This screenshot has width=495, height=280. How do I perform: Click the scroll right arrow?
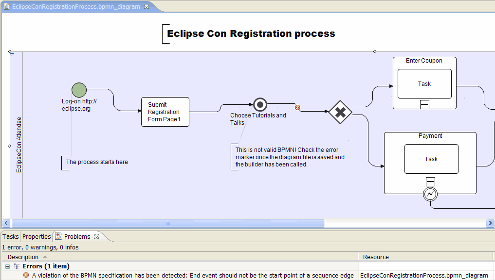490,223
